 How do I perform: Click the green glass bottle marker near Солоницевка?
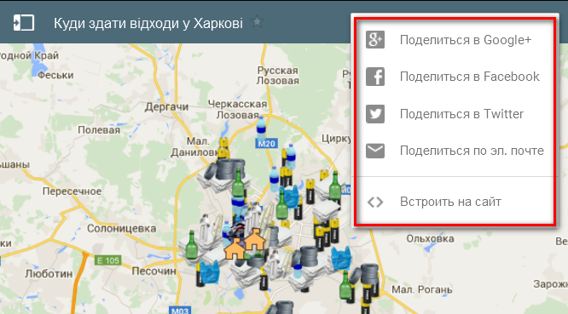191,245
